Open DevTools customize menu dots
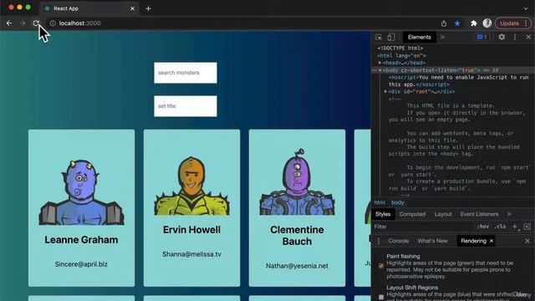The height and width of the screenshot is (301, 535). [x=515, y=37]
